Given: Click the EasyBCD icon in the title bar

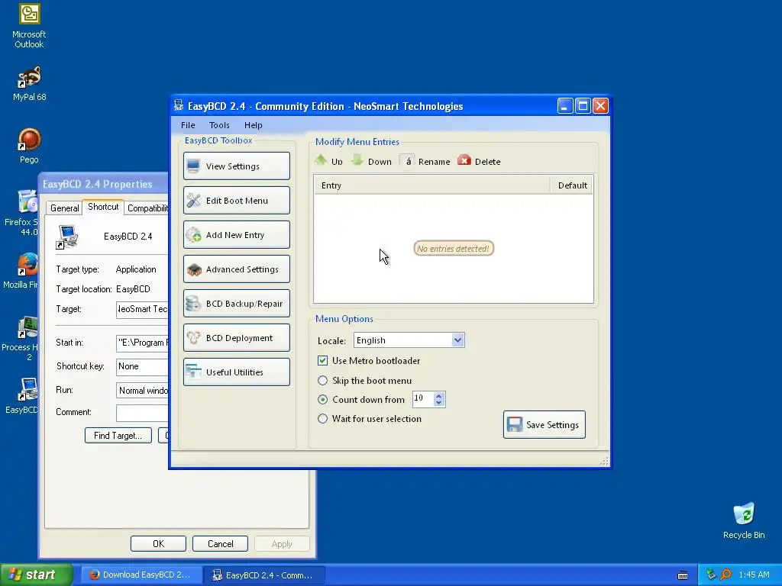Looking at the screenshot, I should tap(178, 105).
